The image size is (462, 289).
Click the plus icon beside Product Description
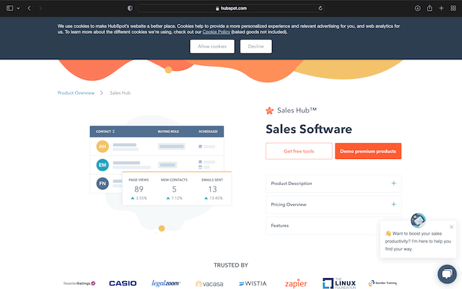coord(393,184)
